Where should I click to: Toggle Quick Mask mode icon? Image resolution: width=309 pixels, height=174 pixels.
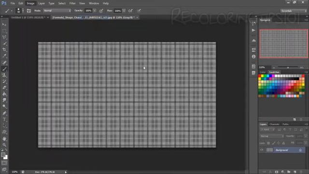4,163
